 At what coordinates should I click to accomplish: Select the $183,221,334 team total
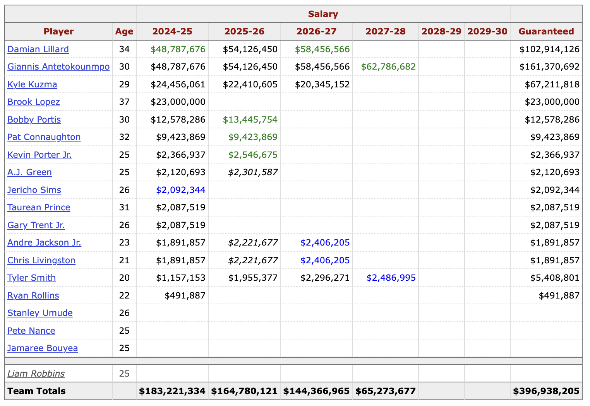172,391
